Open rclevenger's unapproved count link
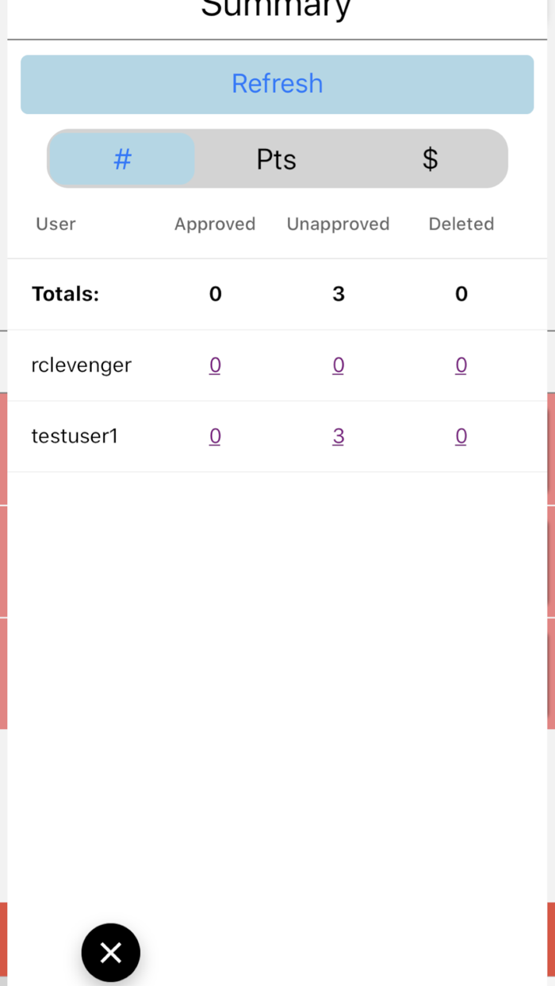 pyautogui.click(x=339, y=365)
